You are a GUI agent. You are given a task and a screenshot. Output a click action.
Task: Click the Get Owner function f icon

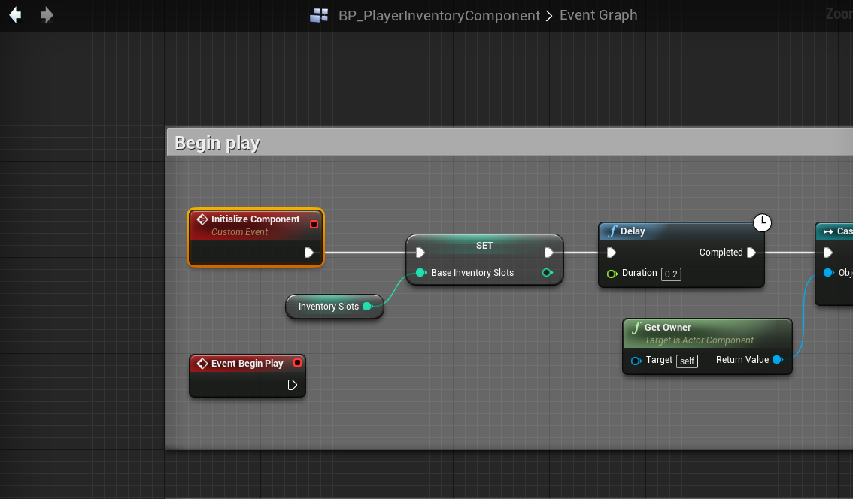point(636,328)
